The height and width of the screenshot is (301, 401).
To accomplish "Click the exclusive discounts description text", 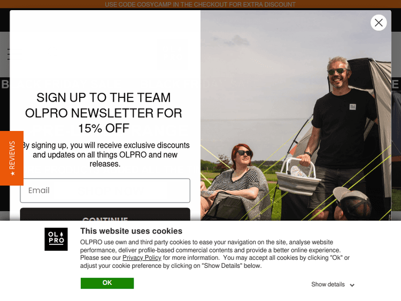I will pyautogui.click(x=105, y=155).
